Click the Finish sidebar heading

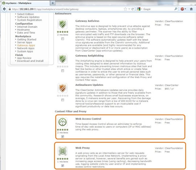click(x=19, y=55)
